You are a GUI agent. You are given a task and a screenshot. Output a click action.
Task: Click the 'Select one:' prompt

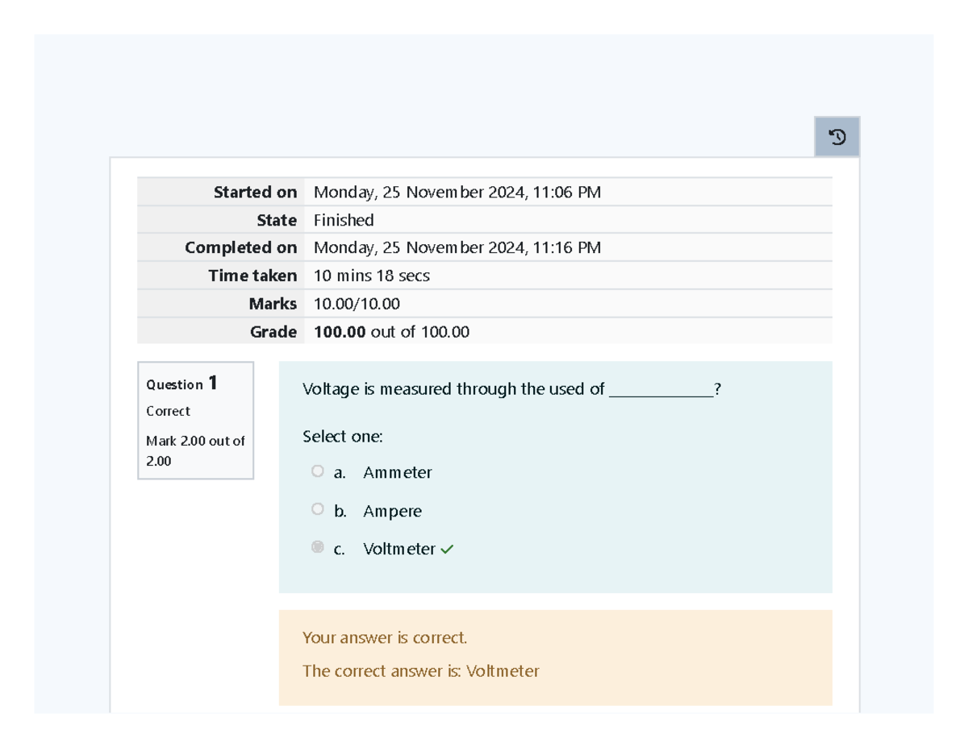pos(343,437)
